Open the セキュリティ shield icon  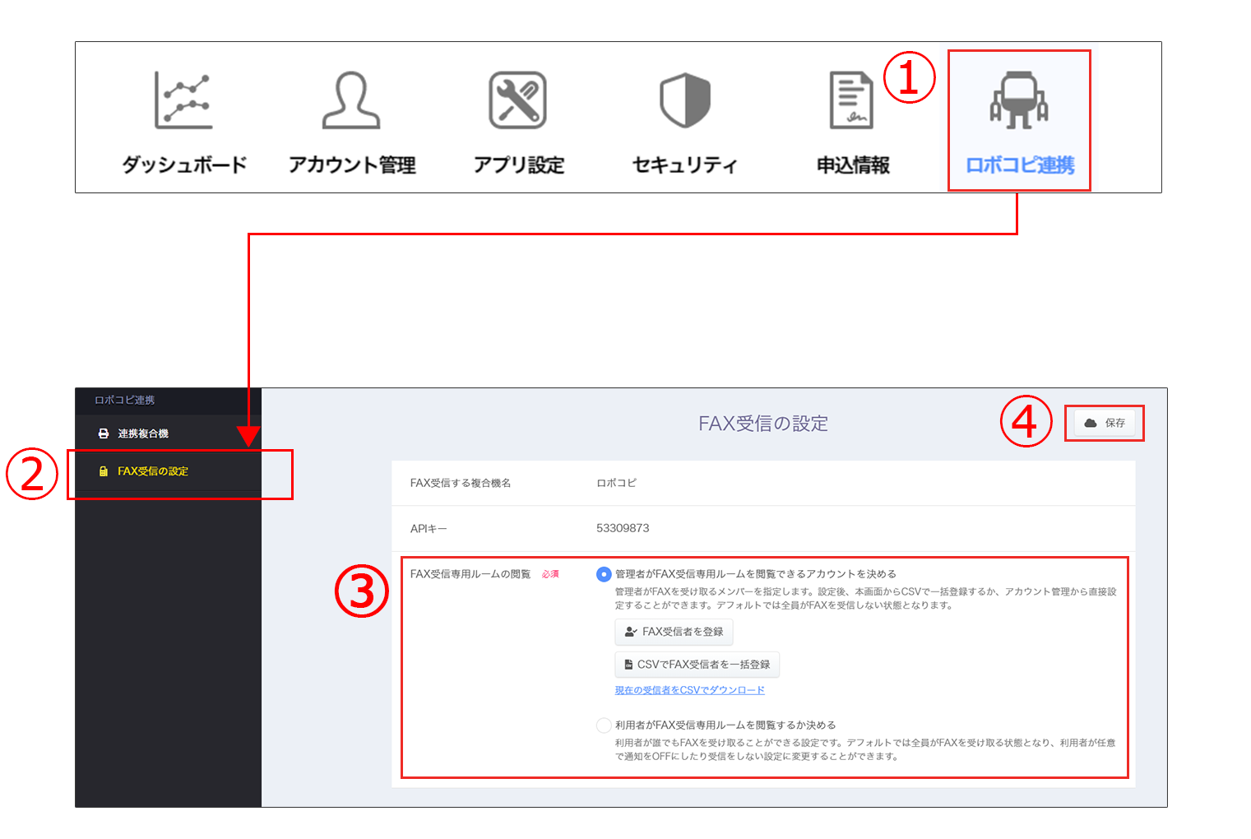(x=685, y=100)
